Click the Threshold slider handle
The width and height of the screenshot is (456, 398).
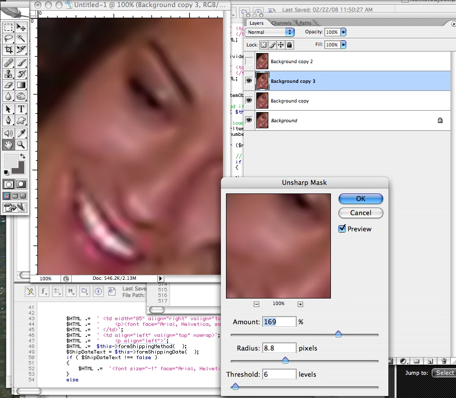(x=235, y=386)
